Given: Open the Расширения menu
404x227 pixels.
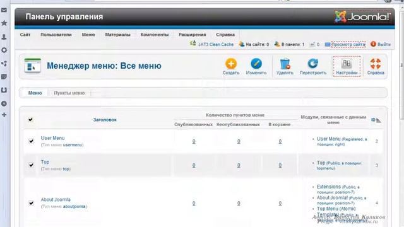Looking at the screenshot, I should [x=192, y=35].
